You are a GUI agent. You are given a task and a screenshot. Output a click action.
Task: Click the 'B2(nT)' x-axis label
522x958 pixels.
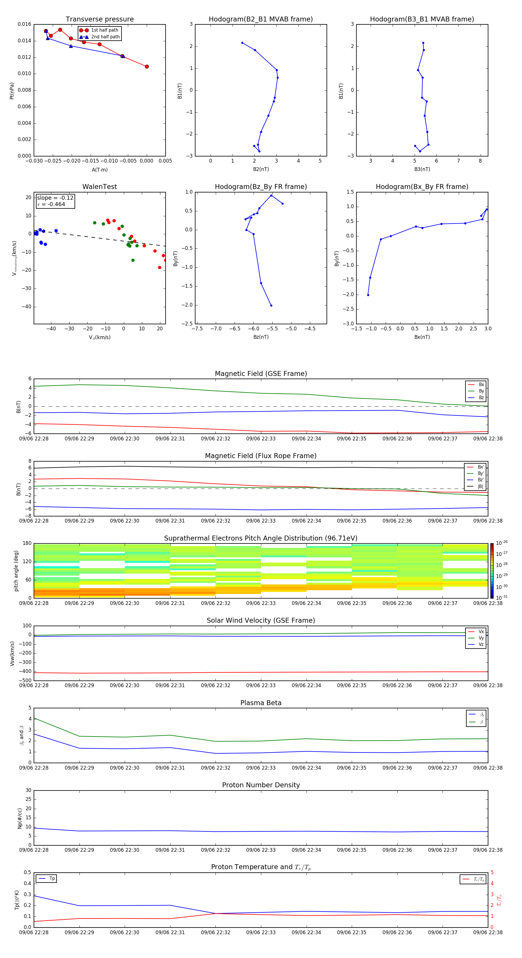click(261, 169)
